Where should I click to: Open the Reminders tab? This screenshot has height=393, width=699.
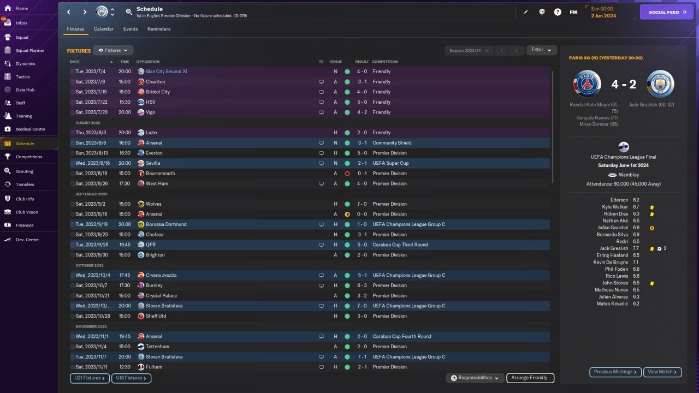coord(159,29)
